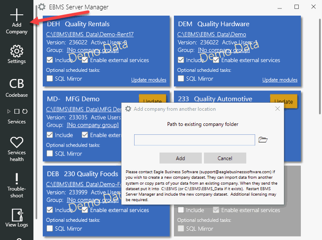Click the Version: 233035 text on MFG Demo
322x240 pixels.
pyautogui.click(x=67, y=117)
